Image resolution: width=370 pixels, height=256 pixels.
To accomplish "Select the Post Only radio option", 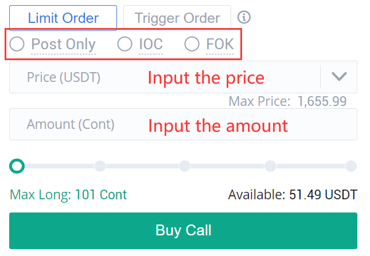I will pos(17,44).
